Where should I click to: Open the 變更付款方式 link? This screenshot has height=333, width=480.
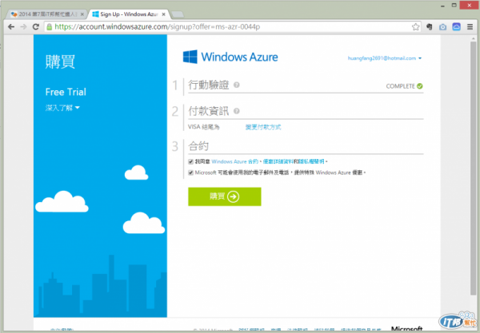263,127
